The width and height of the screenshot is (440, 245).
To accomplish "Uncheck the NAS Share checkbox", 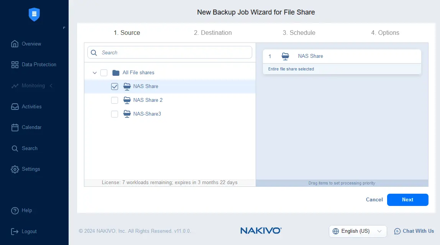I will click(x=115, y=87).
